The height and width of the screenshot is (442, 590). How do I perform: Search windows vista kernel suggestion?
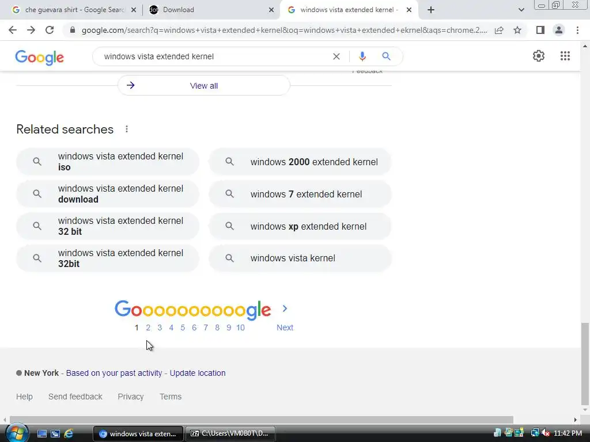300,258
